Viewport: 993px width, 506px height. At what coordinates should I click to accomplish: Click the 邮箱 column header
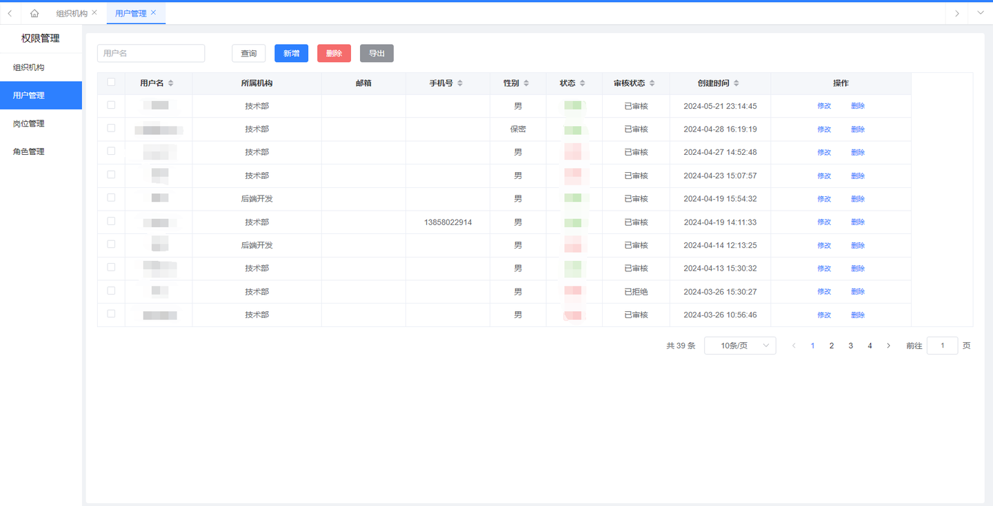tap(363, 83)
